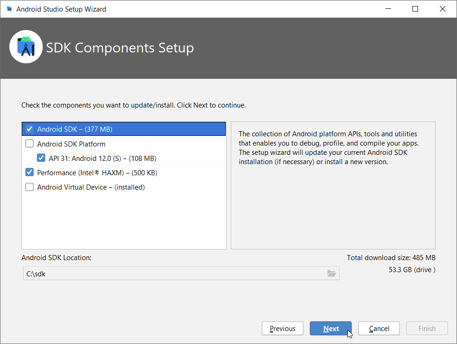The width and height of the screenshot is (457, 344).
Task: Disable the Performance (Intel HAXM) checkbox
Action: [30, 172]
